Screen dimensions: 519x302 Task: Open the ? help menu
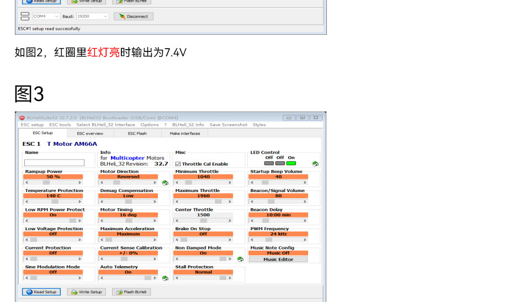click(166, 125)
